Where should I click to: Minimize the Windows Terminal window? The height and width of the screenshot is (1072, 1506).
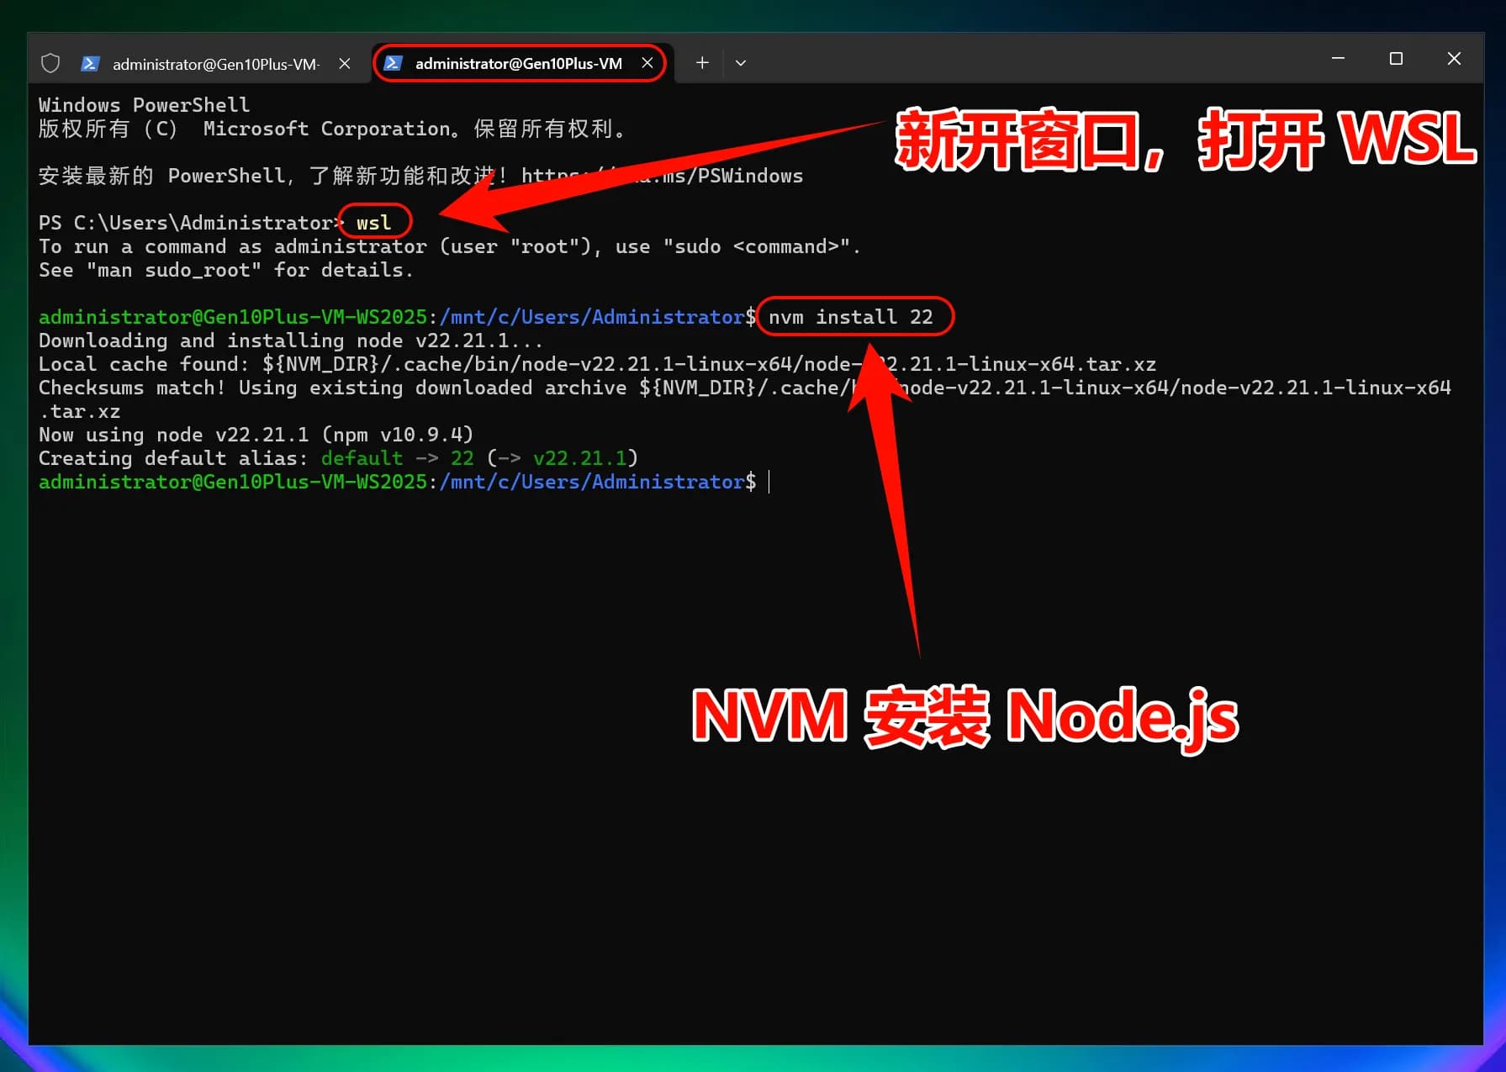pyautogui.click(x=1338, y=58)
